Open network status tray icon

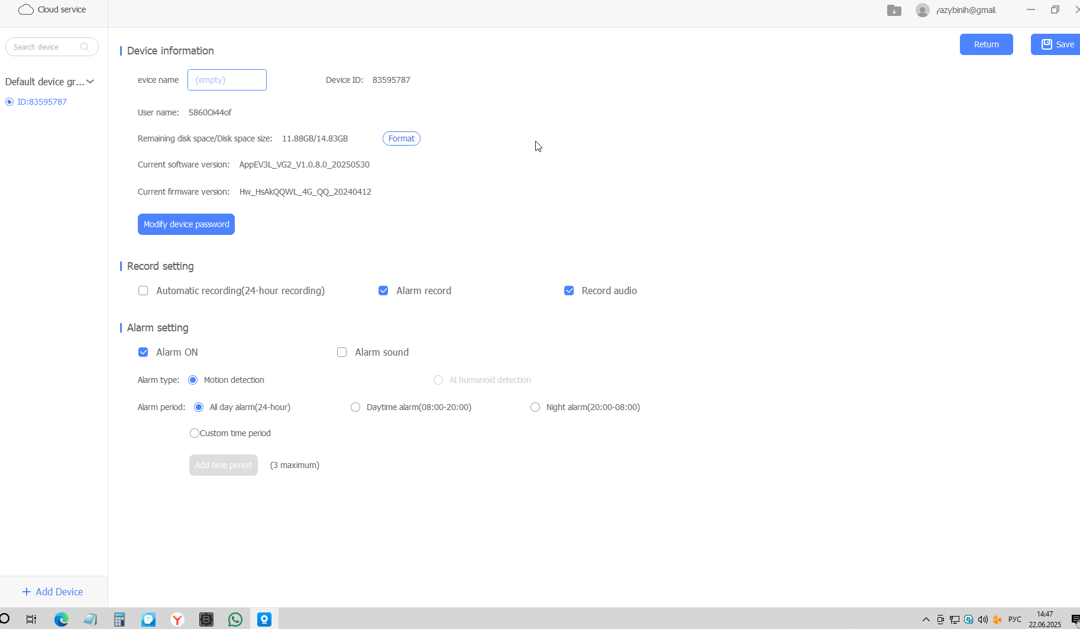[x=955, y=620]
